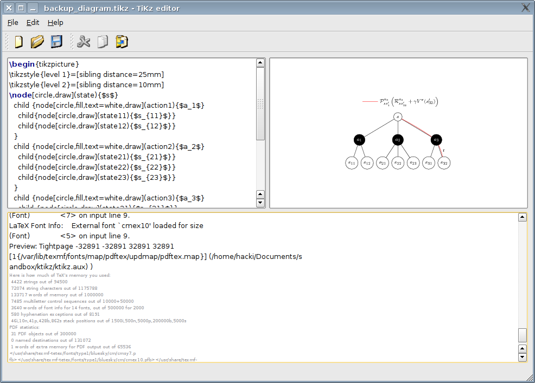Click the code editor's scrollbar thumb
535x383 pixels.
[260, 103]
